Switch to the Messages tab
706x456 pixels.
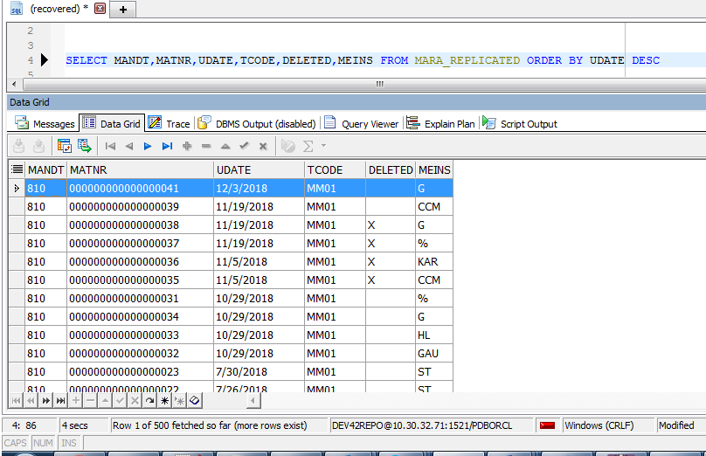[x=45, y=123]
